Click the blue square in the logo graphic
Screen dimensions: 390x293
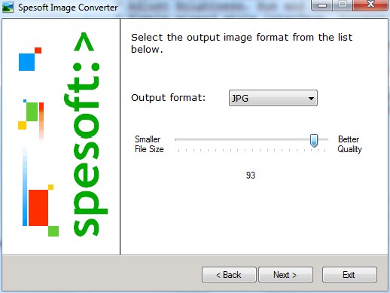point(26,62)
